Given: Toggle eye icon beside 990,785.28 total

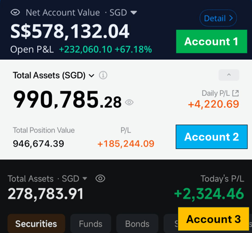Looking at the screenshot, I should [x=129, y=102].
